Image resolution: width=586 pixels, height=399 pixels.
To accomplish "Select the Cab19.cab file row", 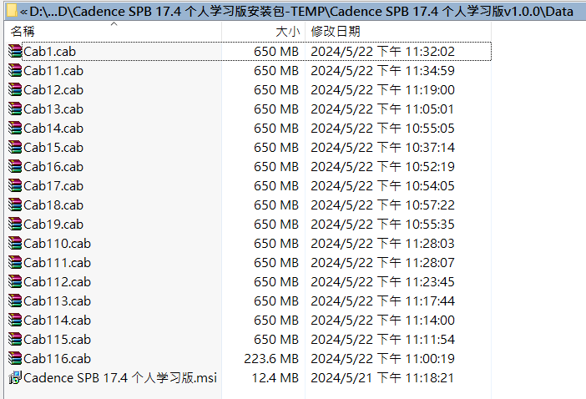I will (248, 224).
